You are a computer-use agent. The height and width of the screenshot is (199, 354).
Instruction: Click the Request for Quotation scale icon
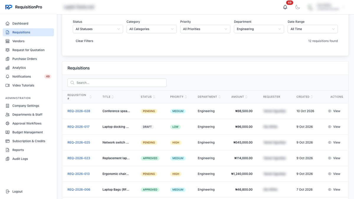[x=8, y=50]
